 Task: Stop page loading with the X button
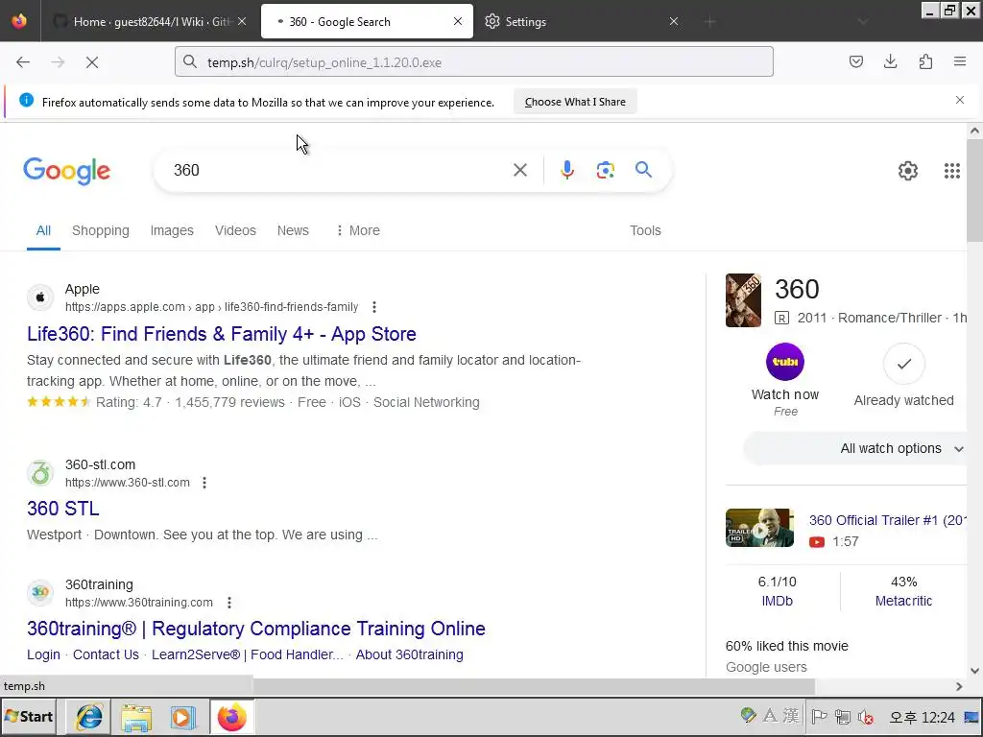pos(92,62)
